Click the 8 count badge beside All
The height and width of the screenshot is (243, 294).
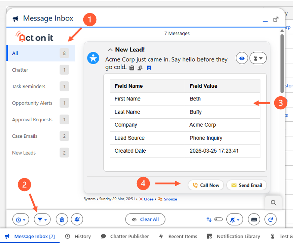pos(64,53)
